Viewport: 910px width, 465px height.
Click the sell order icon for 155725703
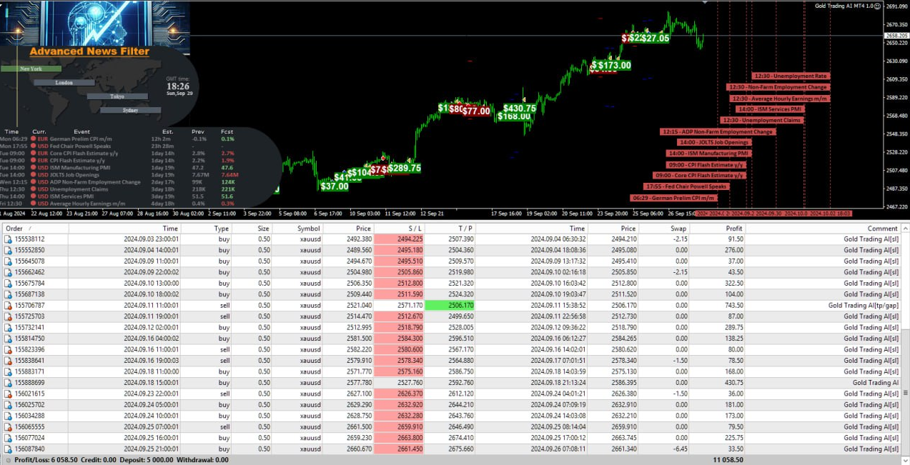click(9, 316)
